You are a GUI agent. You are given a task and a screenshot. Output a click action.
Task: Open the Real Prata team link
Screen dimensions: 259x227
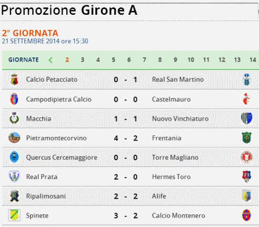(42, 177)
